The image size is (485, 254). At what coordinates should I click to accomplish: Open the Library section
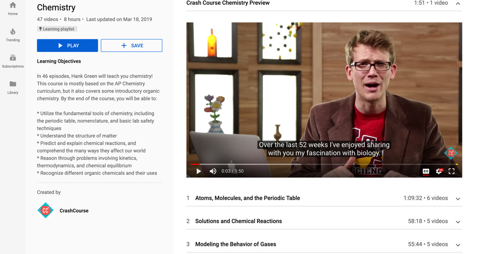pos(13,87)
